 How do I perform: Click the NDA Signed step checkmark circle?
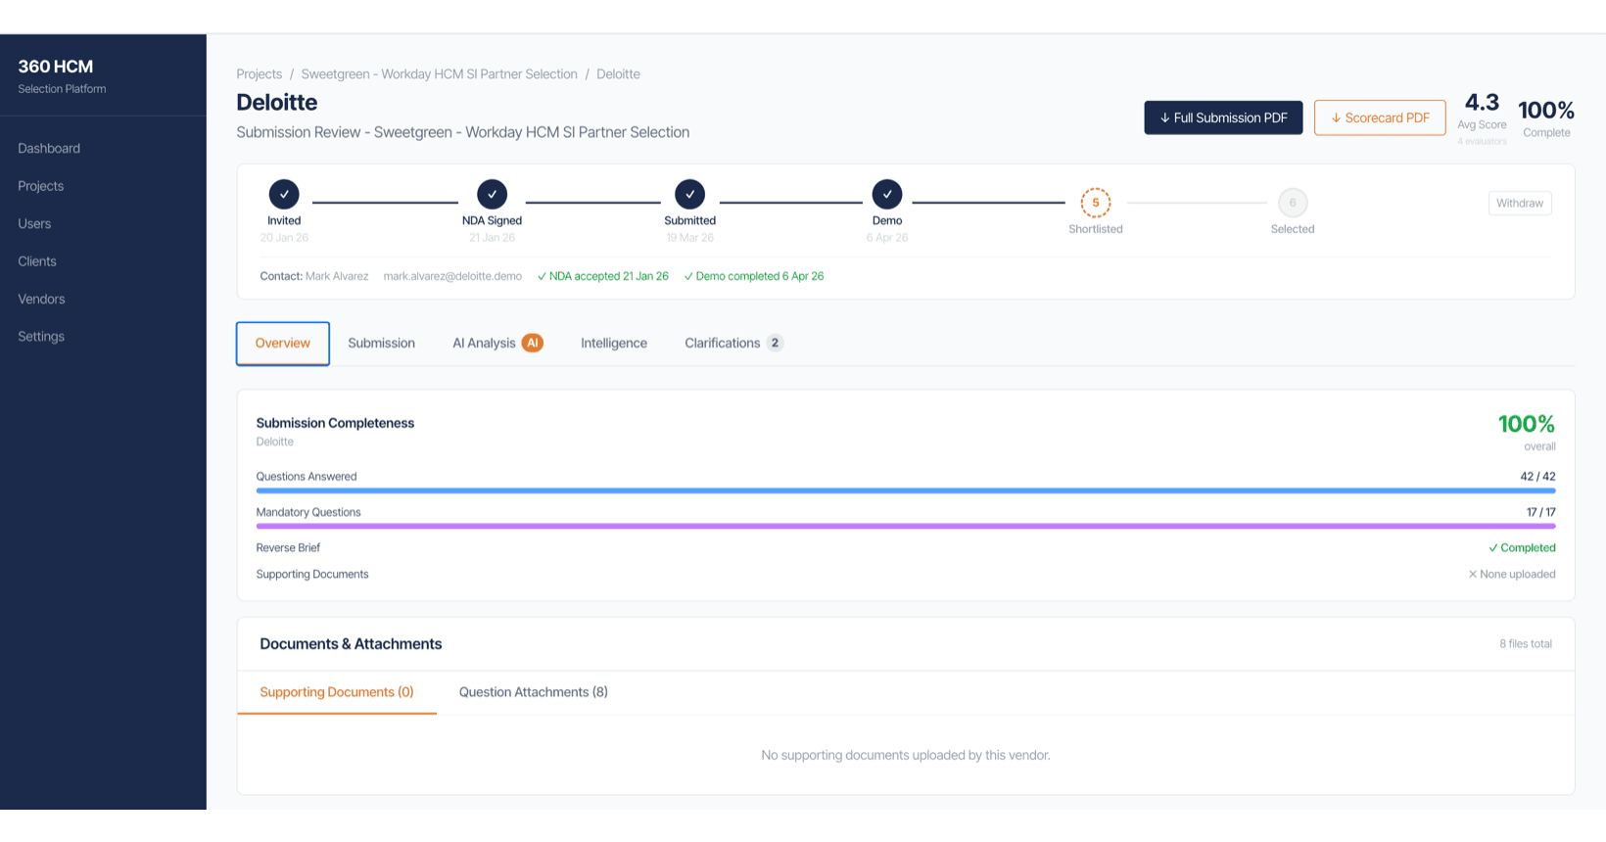point(492,194)
